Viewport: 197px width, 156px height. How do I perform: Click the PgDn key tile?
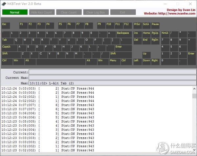coord(155,41)
